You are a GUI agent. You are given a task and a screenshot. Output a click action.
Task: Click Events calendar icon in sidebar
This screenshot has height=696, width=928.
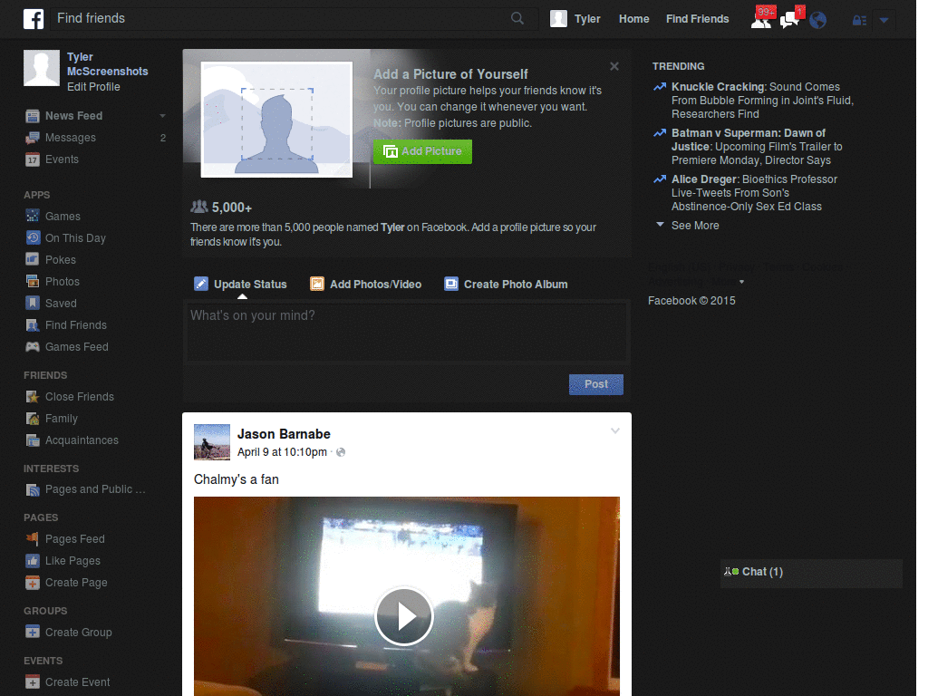point(33,159)
